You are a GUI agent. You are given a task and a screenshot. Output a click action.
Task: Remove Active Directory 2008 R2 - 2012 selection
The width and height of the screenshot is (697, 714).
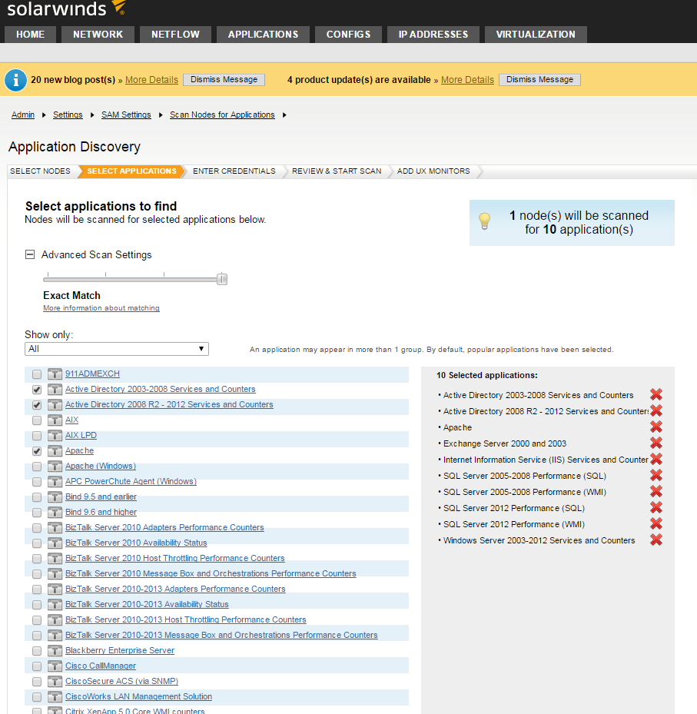656,410
